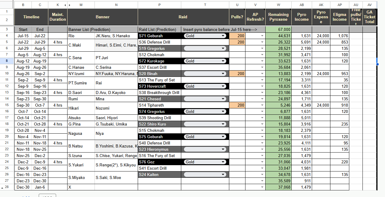Screen dimensions: 385x197
Task: Select row 15 header number
Action: 7,105
